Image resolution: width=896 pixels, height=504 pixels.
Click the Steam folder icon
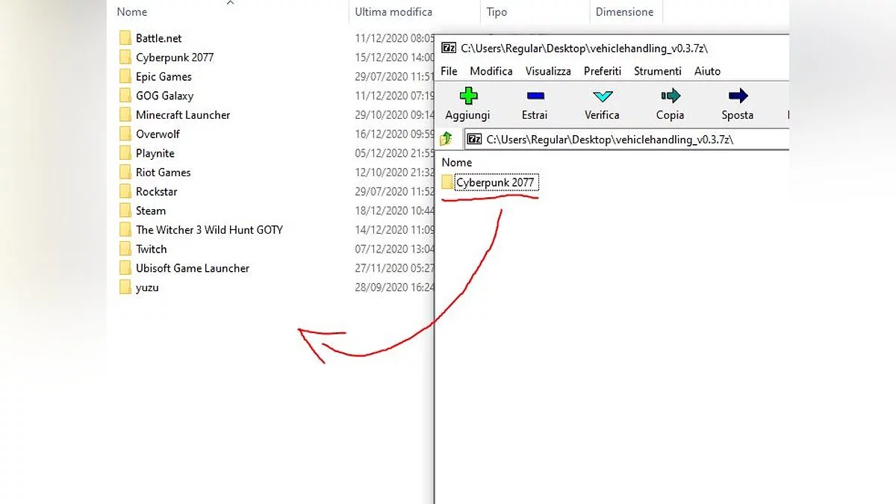(125, 211)
